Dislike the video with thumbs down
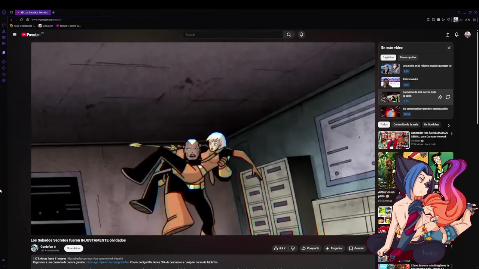Viewport: 479px width, 269px height. tap(293, 248)
